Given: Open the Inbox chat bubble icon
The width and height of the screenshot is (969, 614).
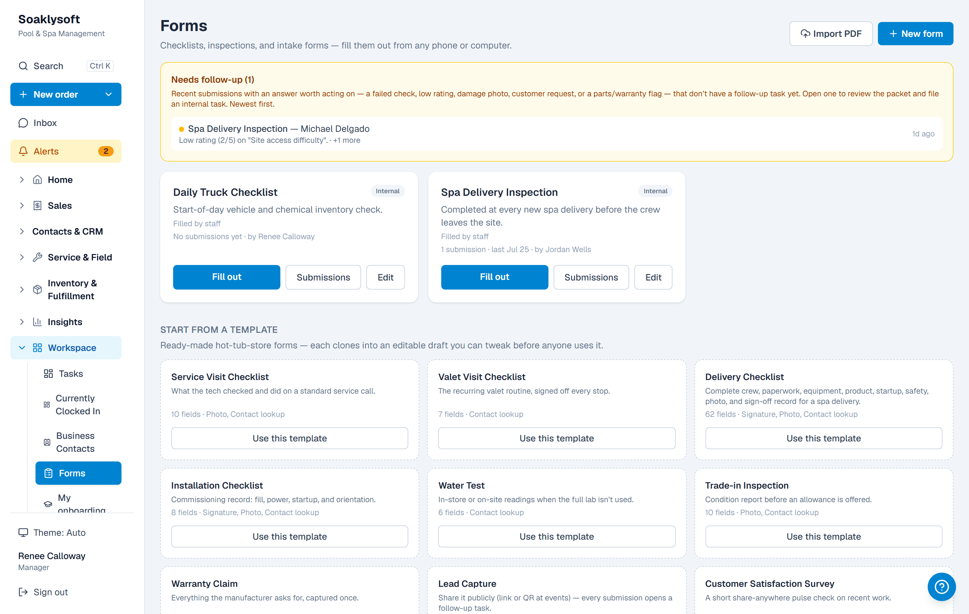Looking at the screenshot, I should (23, 123).
